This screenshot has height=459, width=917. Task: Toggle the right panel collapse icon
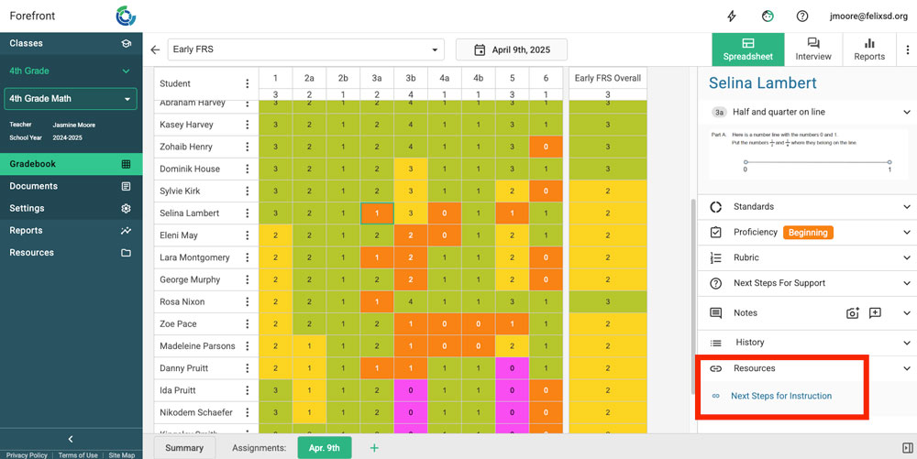point(907,448)
